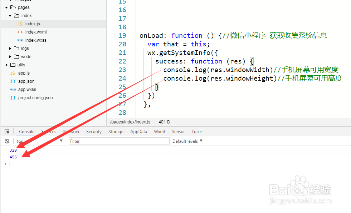Click the success: function (res) line
351x213 pixels.
tap(205, 61)
